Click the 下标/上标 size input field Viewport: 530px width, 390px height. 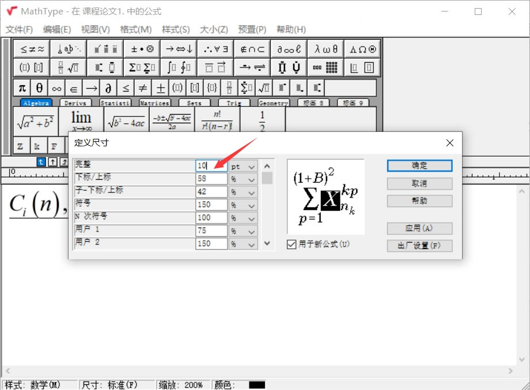[x=211, y=179]
